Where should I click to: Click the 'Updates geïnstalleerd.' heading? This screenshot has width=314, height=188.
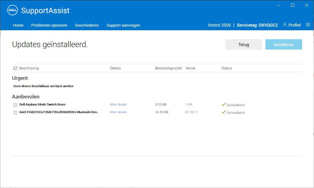(x=50, y=44)
